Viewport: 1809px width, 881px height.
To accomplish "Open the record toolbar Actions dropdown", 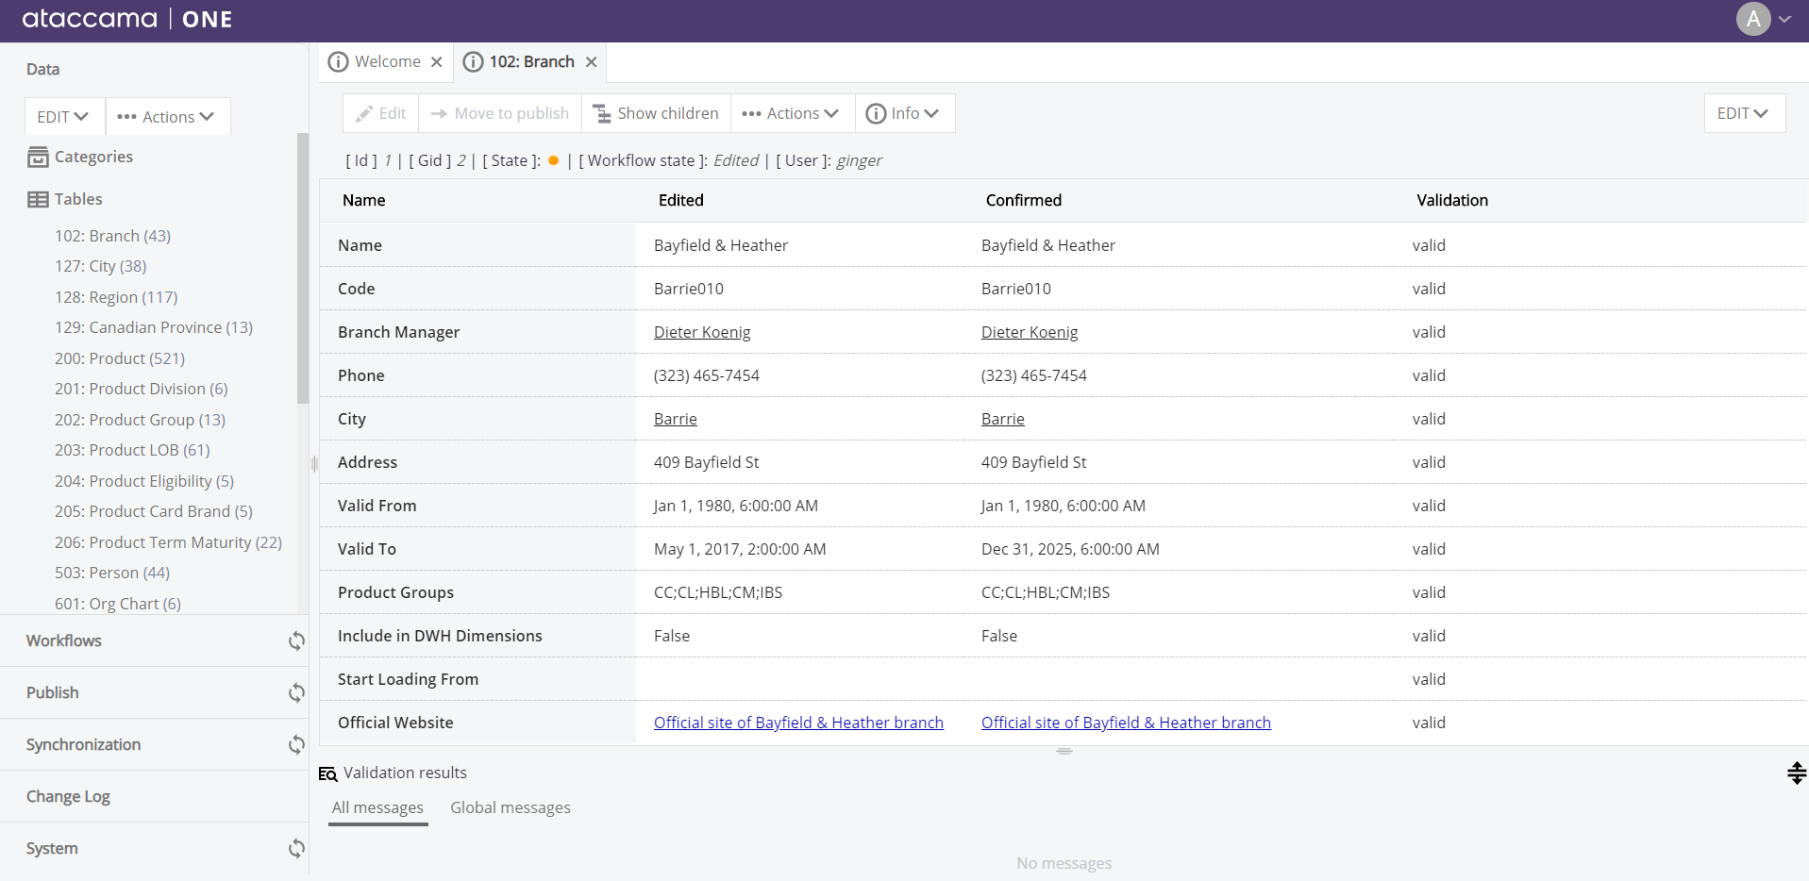I will pos(791,114).
